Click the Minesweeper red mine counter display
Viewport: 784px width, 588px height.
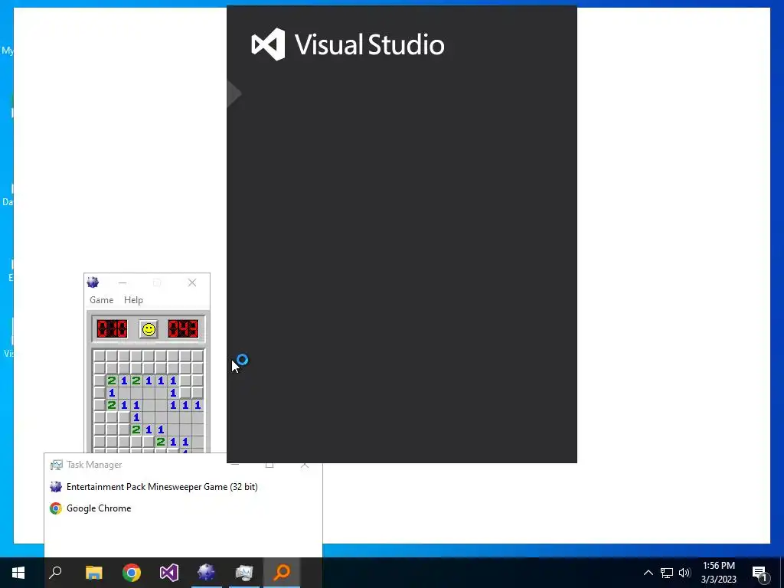point(112,329)
